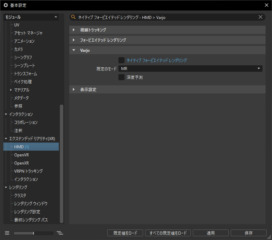The image size is (272, 240).
Task: Collapse the レンダリング tree group
Action: coord(6,188)
